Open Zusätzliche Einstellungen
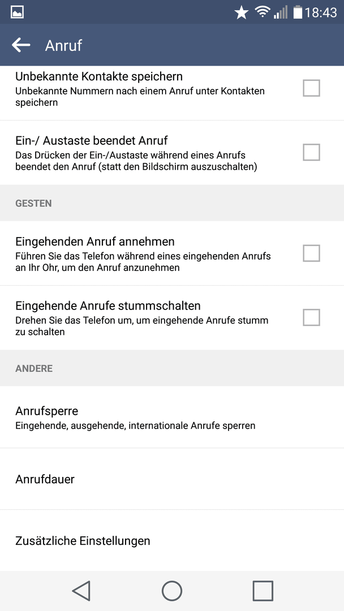Image resolution: width=344 pixels, height=611 pixels. (172, 540)
